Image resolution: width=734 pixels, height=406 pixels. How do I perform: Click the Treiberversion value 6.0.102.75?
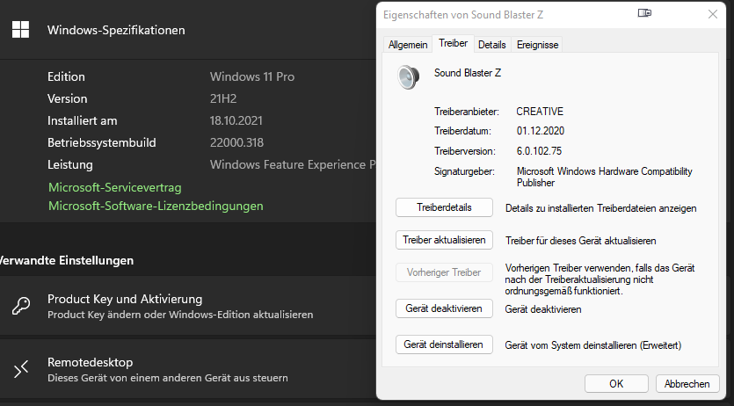539,151
